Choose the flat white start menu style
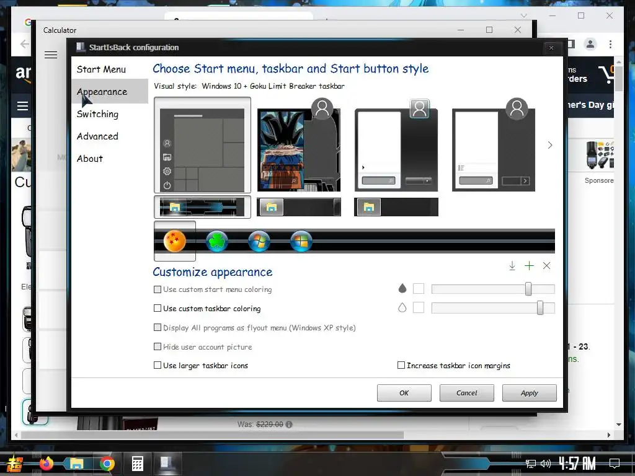Image resolution: width=635 pixels, height=476 pixels. pyautogui.click(x=493, y=145)
